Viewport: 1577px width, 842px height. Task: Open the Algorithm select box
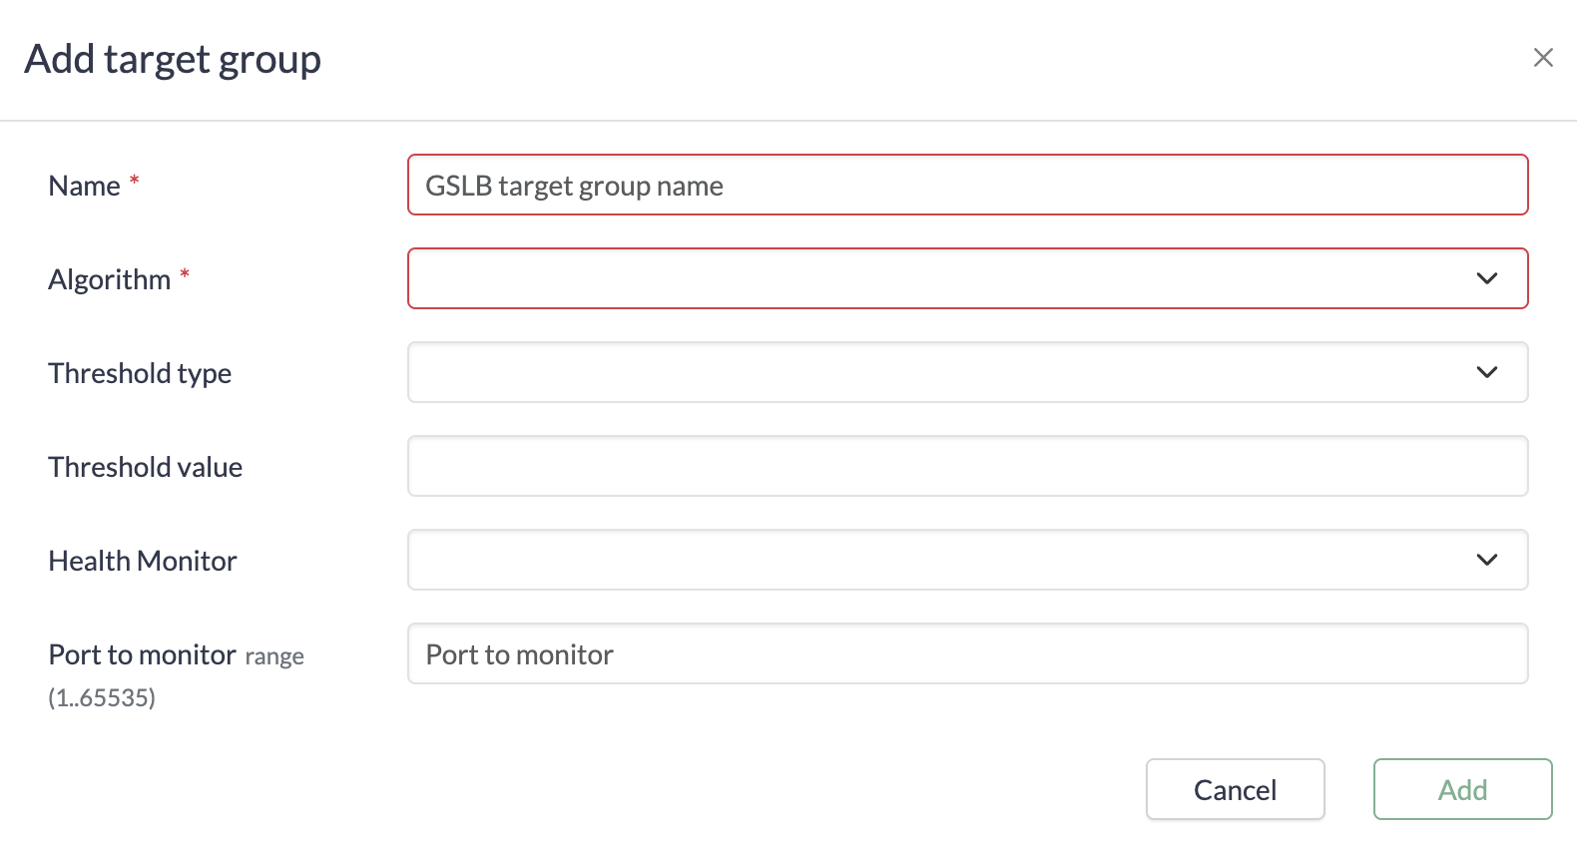(x=938, y=278)
